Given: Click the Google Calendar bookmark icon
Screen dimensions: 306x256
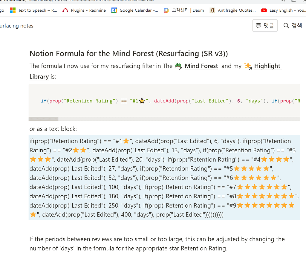Looking at the screenshot, I should [114, 10].
